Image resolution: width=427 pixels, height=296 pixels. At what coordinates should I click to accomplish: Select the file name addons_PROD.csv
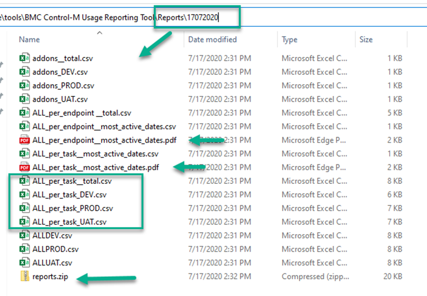tap(63, 85)
